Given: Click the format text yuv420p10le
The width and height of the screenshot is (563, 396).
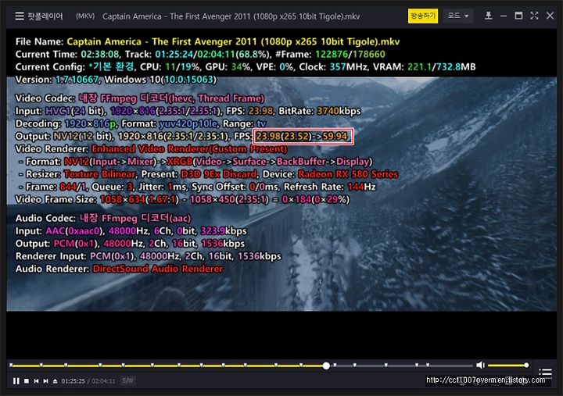Looking at the screenshot, I should [x=188, y=123].
